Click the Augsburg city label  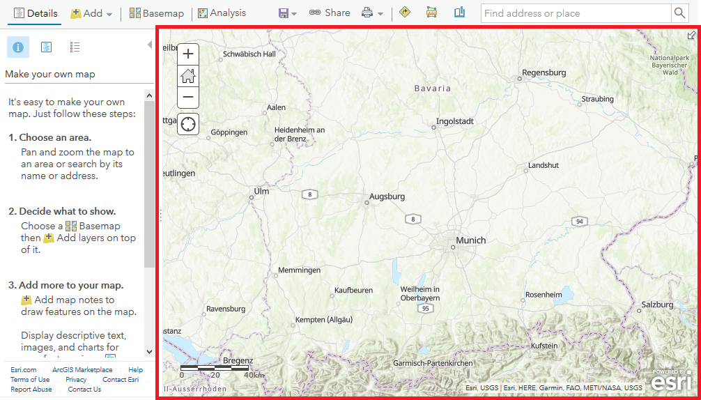coord(387,197)
